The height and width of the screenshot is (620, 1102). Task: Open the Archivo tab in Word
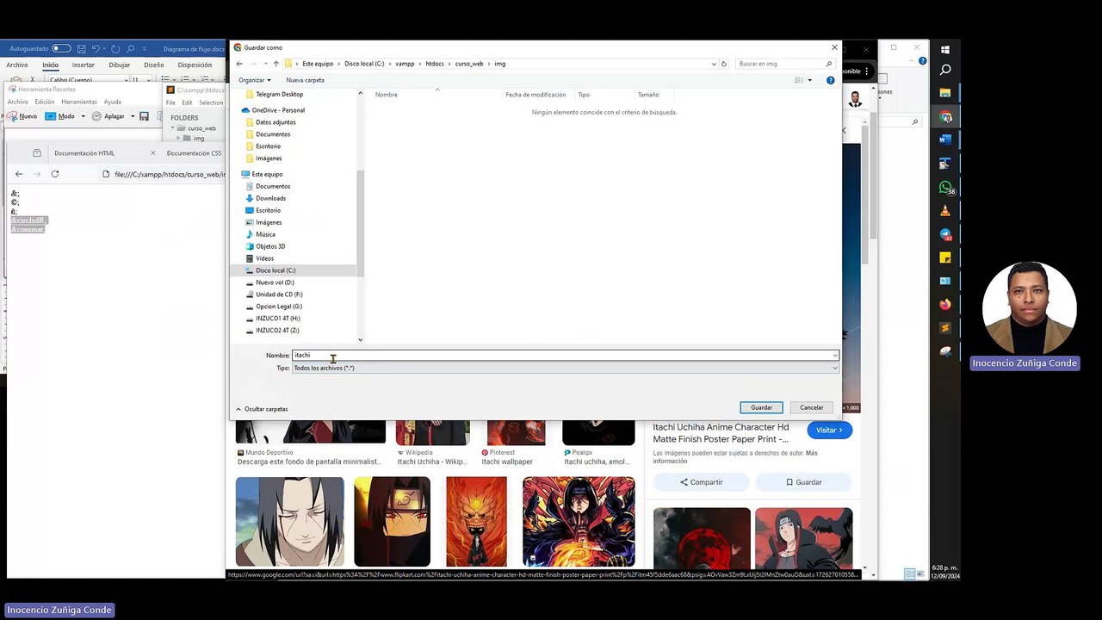(17, 65)
